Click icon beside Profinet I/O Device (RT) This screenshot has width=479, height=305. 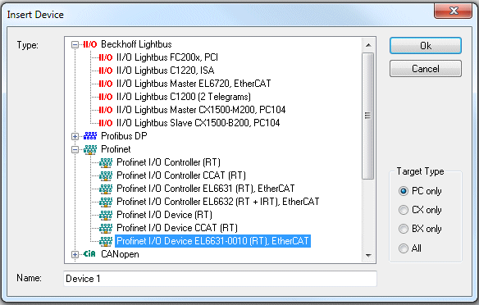click(106, 216)
